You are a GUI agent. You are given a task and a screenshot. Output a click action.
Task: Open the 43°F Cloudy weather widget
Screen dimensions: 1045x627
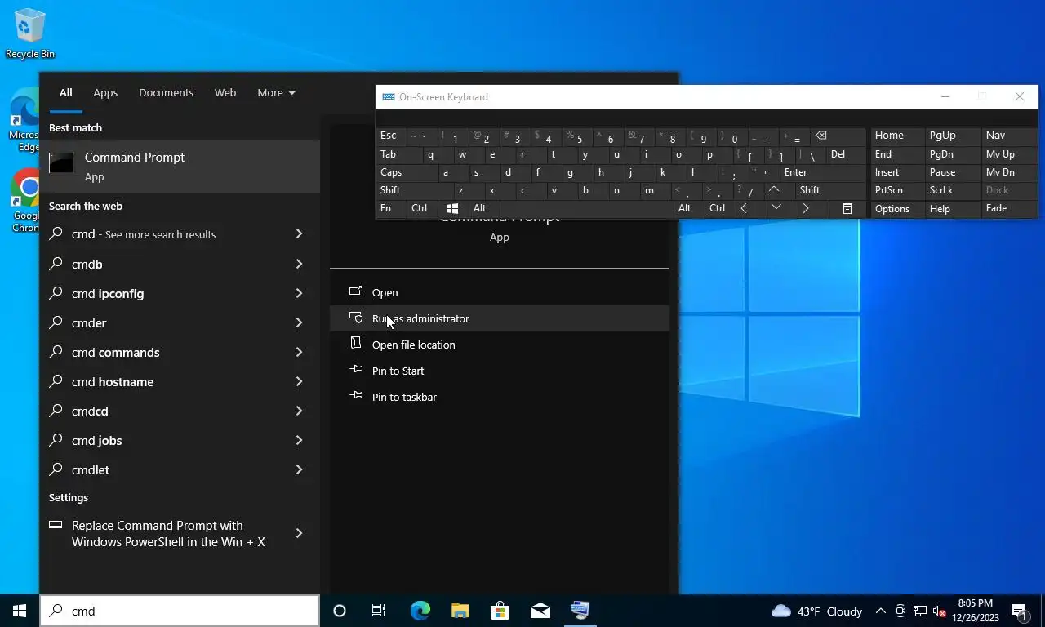click(x=816, y=611)
